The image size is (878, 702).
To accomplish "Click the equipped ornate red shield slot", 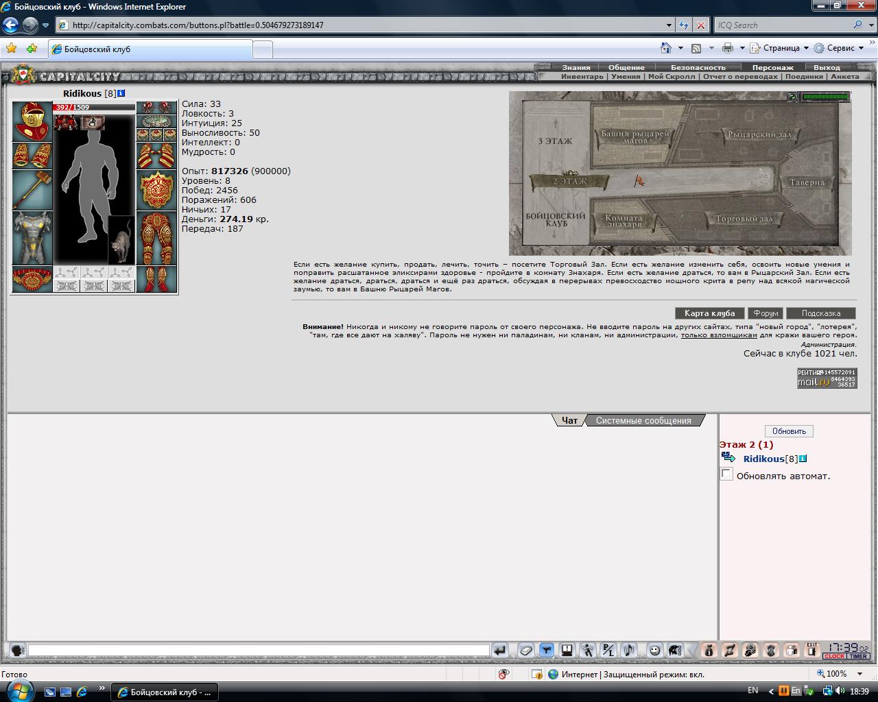I will [x=156, y=190].
